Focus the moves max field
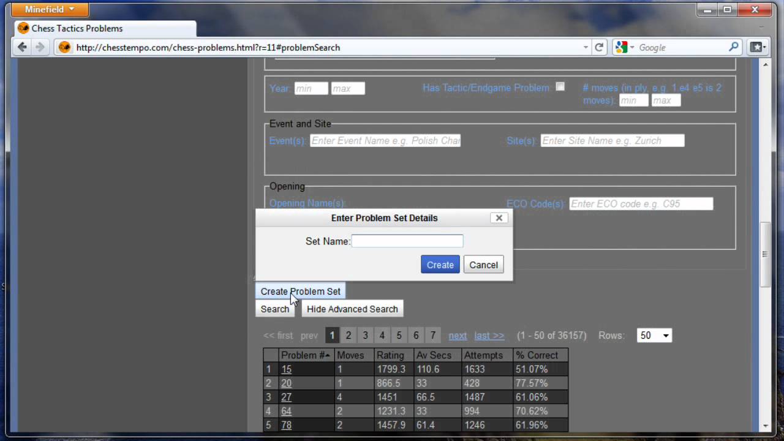 click(x=666, y=100)
